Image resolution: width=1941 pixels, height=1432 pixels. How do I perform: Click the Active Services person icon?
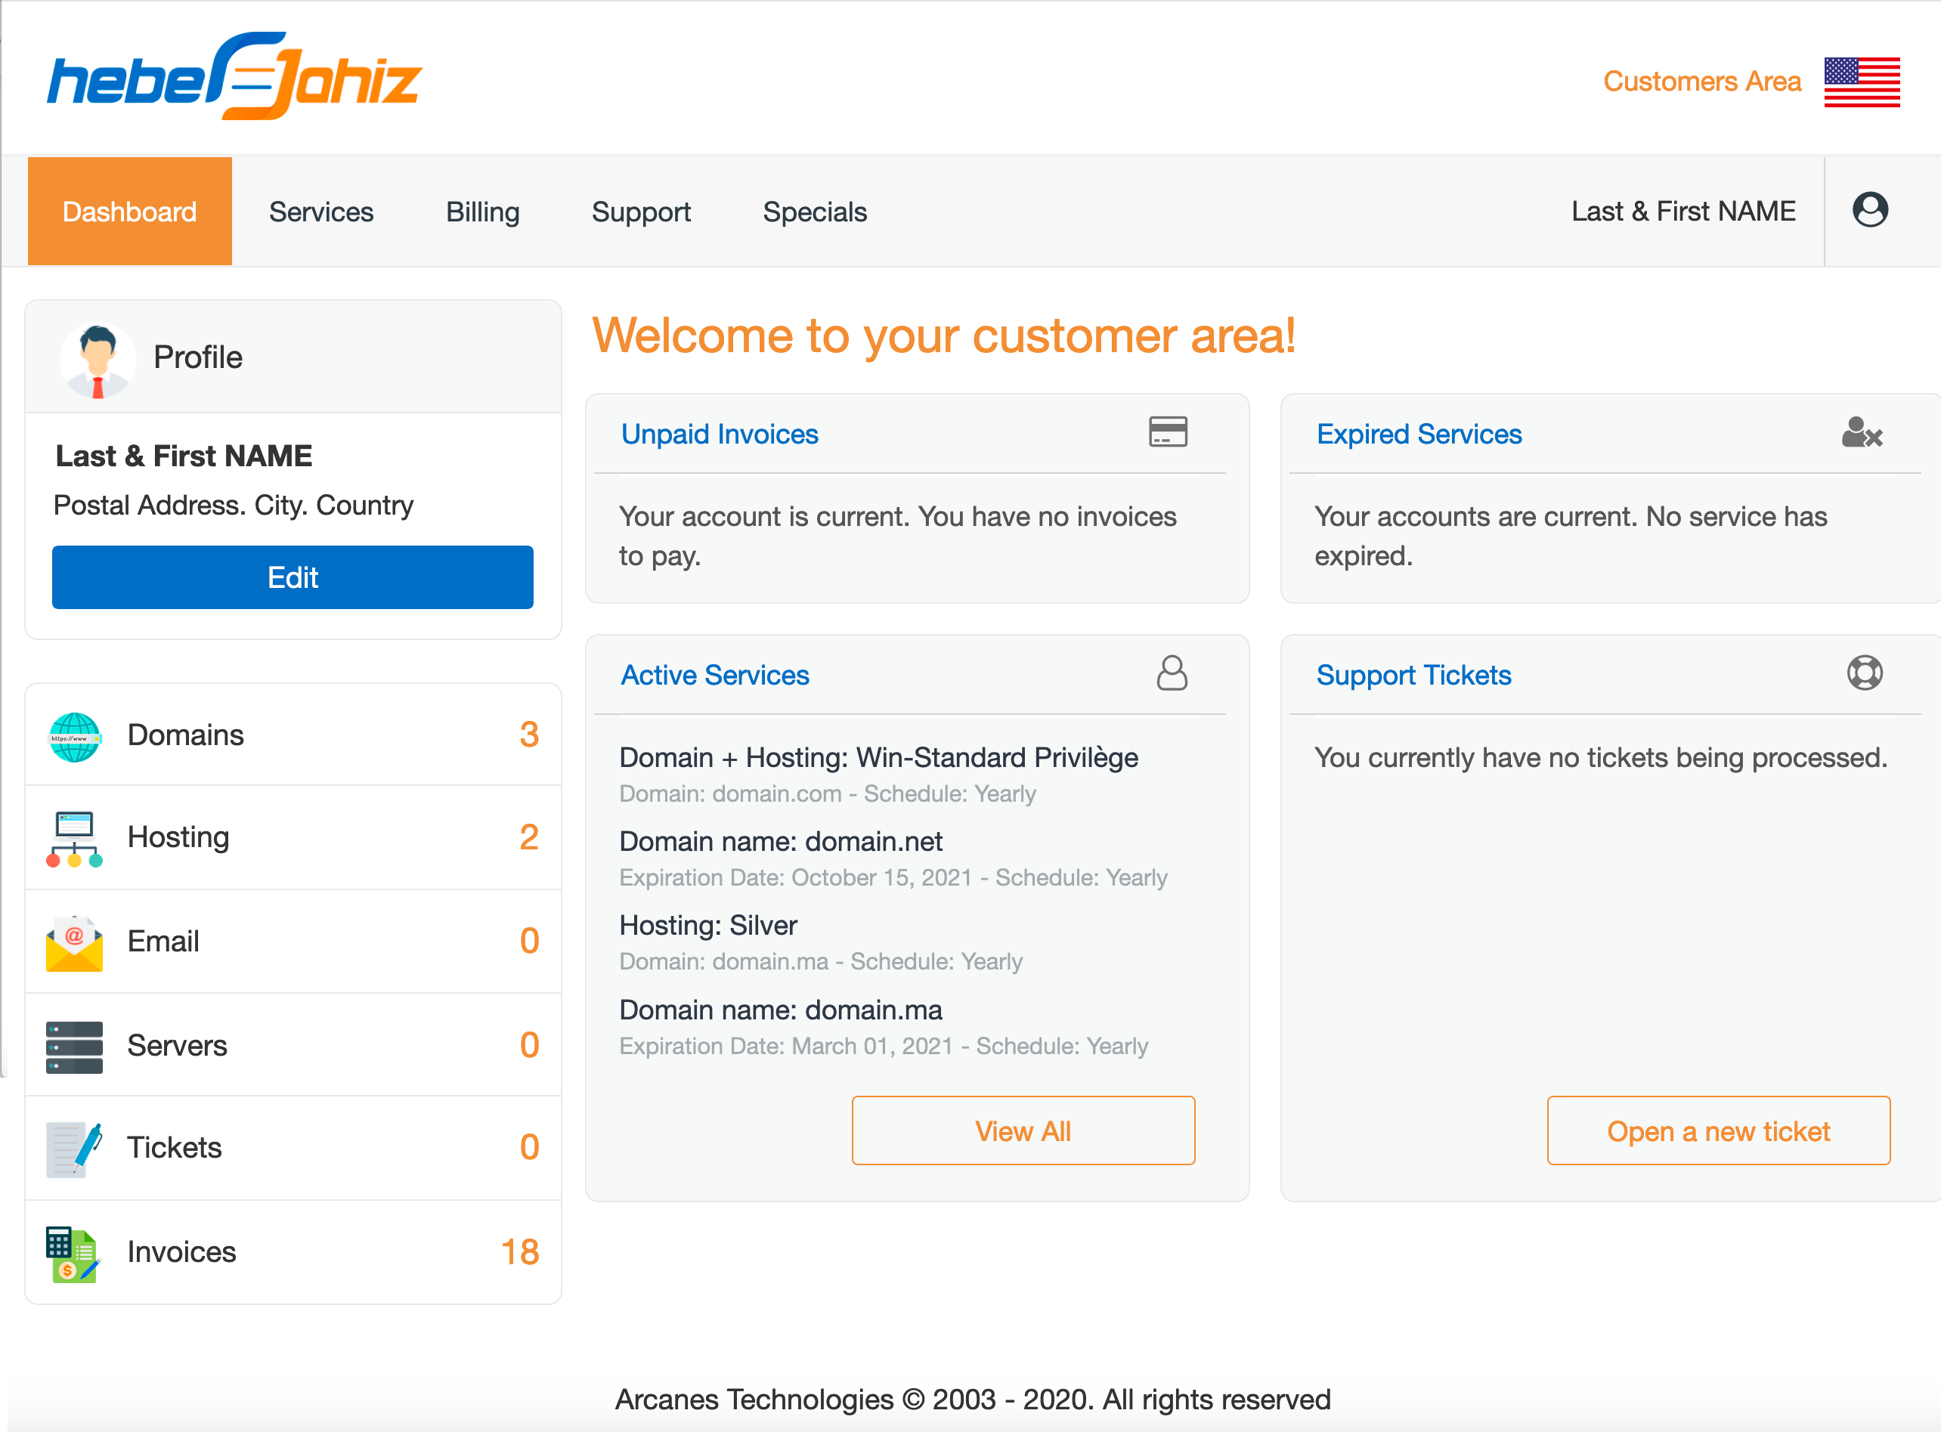(x=1172, y=673)
